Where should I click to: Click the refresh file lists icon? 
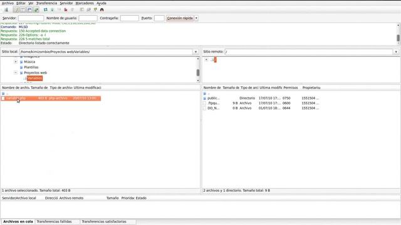pos(46,10)
